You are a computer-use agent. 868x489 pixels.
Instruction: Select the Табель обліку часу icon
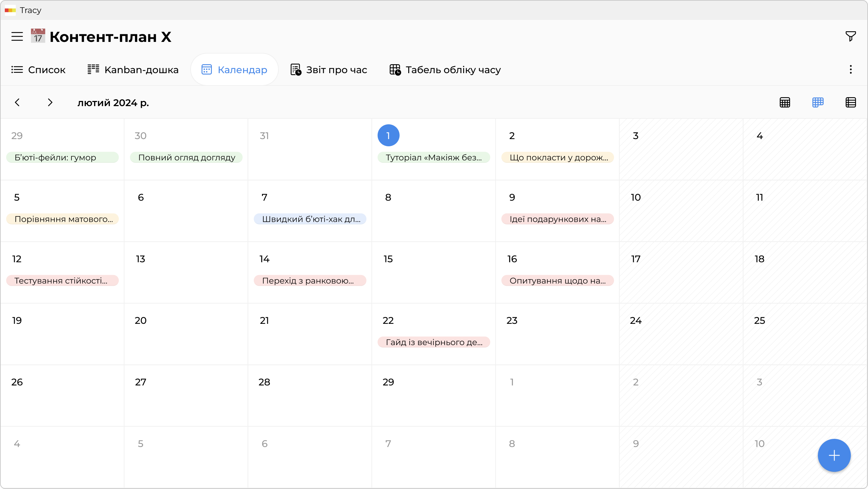(x=394, y=69)
